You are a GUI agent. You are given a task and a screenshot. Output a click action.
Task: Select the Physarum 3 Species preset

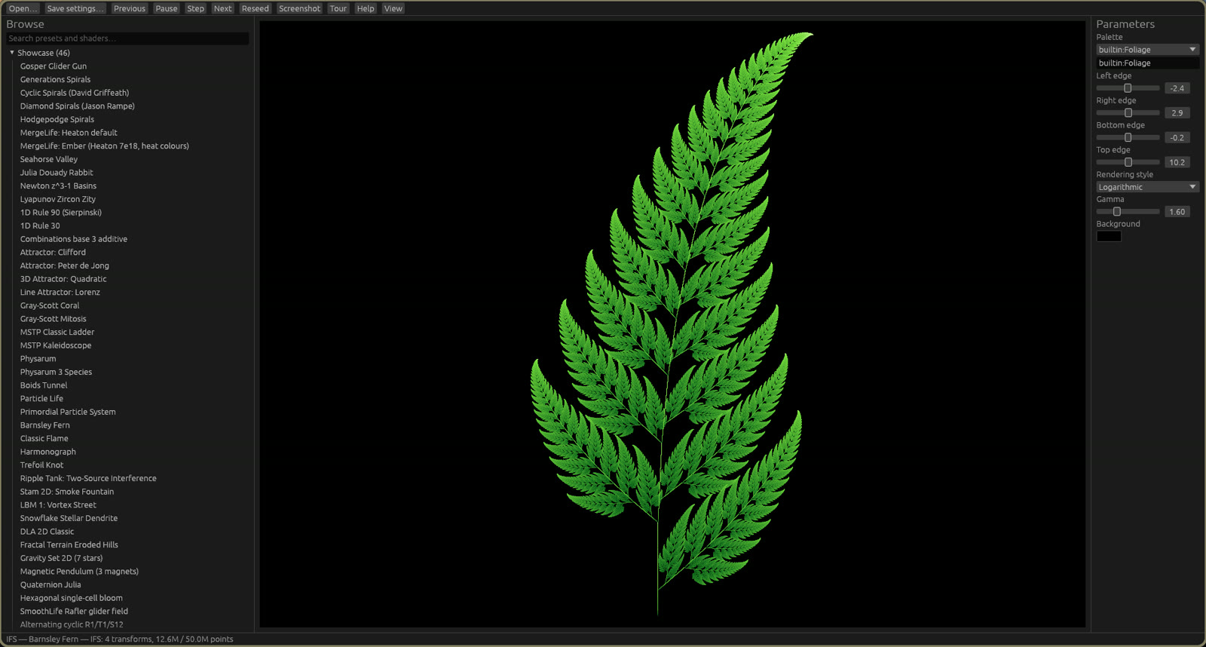[x=56, y=372]
